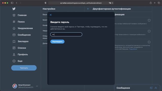Click the Поиск hashtag icon

(x=14, y=22)
